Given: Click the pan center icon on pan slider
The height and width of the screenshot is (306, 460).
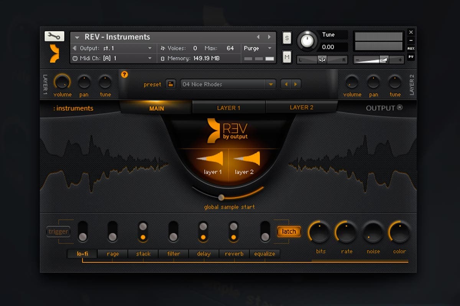Looking at the screenshot, I should tap(322, 60).
